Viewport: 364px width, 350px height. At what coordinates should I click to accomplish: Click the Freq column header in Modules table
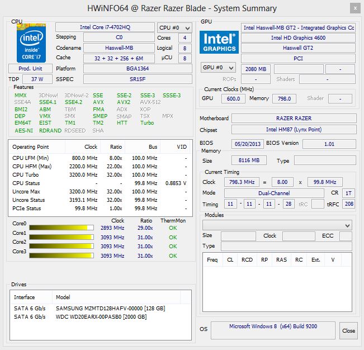click(212, 260)
